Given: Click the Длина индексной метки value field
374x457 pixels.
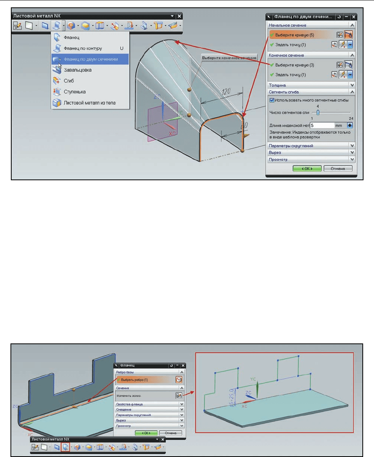Looking at the screenshot, I should [x=322, y=125].
